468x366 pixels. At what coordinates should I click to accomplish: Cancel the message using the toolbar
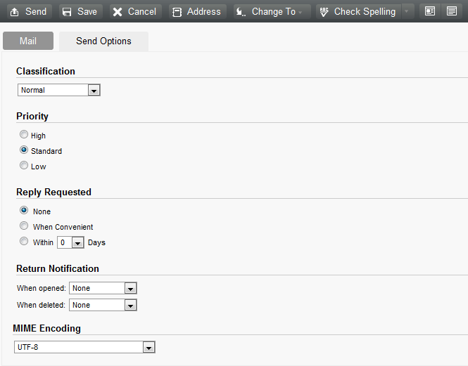click(134, 12)
